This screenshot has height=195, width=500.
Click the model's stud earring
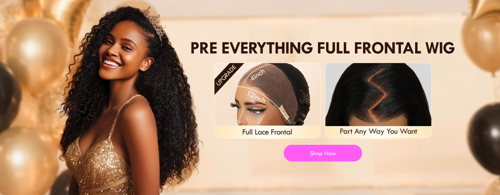(x=143, y=69)
